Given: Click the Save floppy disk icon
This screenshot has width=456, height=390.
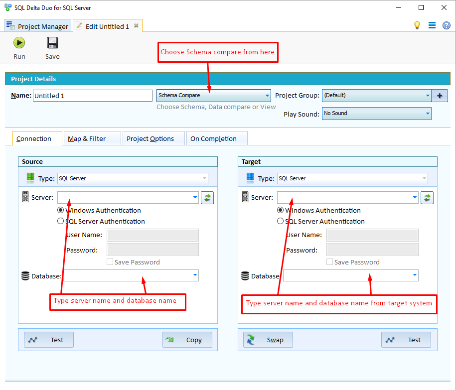Looking at the screenshot, I should (x=52, y=43).
